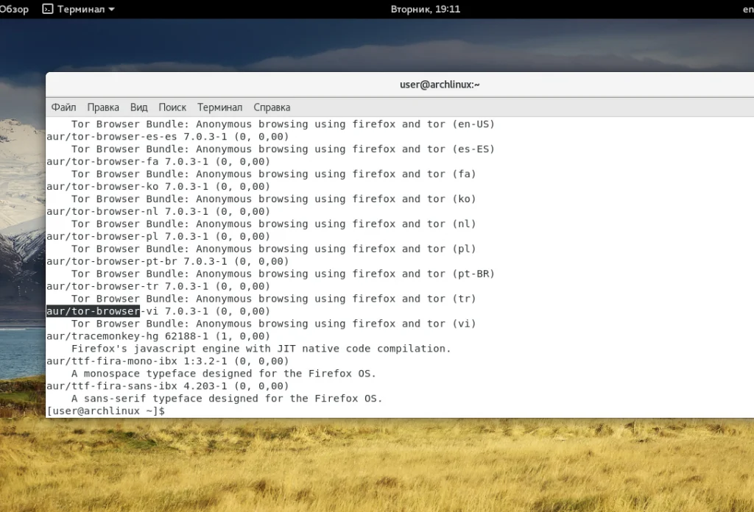Click the user@archlinux:~ window title

440,85
